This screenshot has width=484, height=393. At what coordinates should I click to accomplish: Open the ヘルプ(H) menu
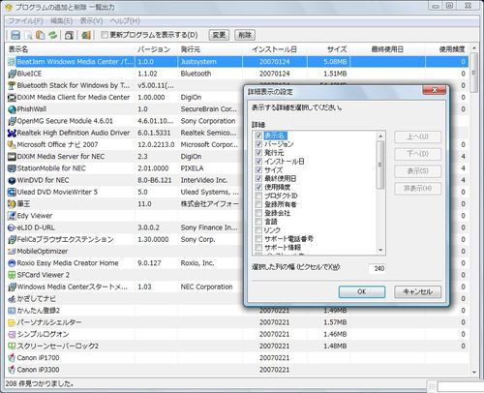pyautogui.click(x=125, y=21)
